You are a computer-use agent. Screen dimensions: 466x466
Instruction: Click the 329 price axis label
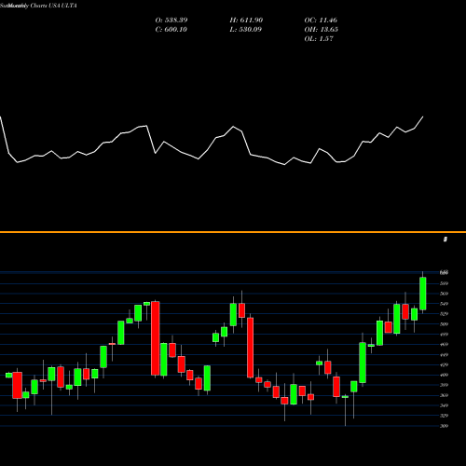coord(445,416)
